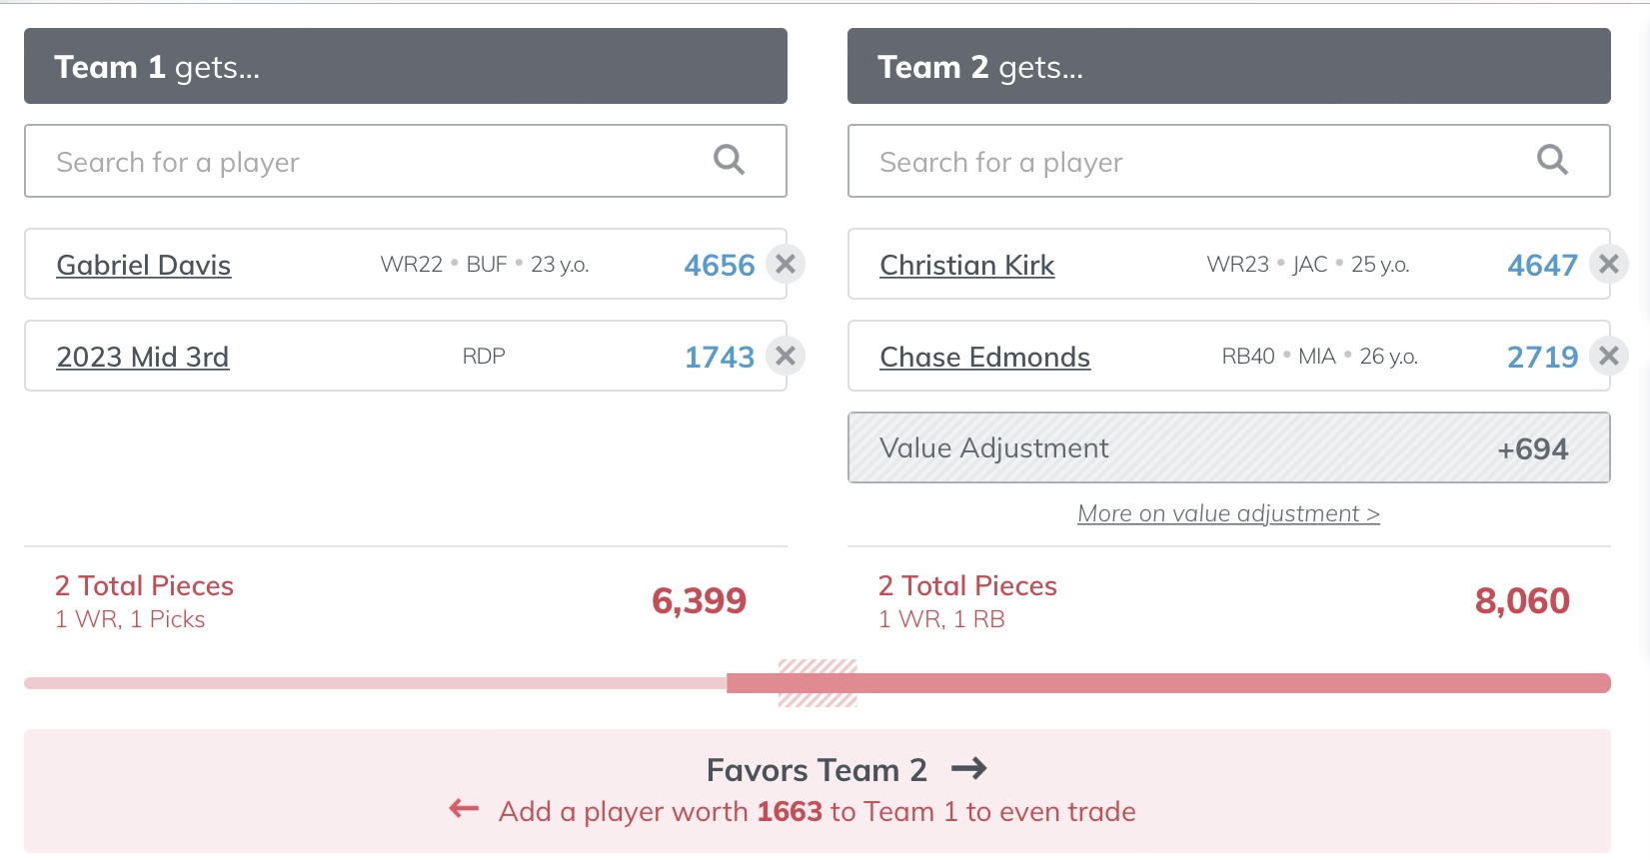The width and height of the screenshot is (1650, 860).
Task: Focus Team 2 player search field
Action: 1229,161
